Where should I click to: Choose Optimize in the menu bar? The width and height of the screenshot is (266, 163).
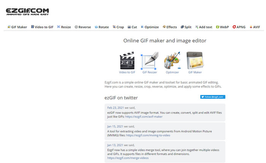(150, 27)
